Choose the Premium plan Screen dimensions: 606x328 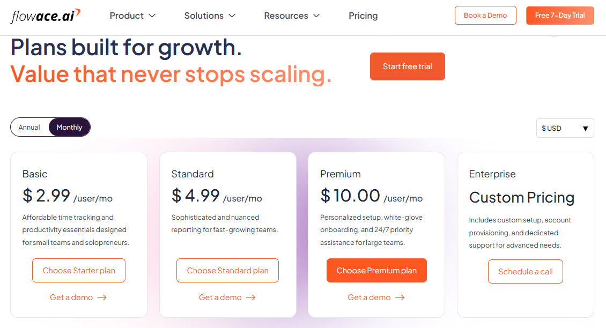376,270
